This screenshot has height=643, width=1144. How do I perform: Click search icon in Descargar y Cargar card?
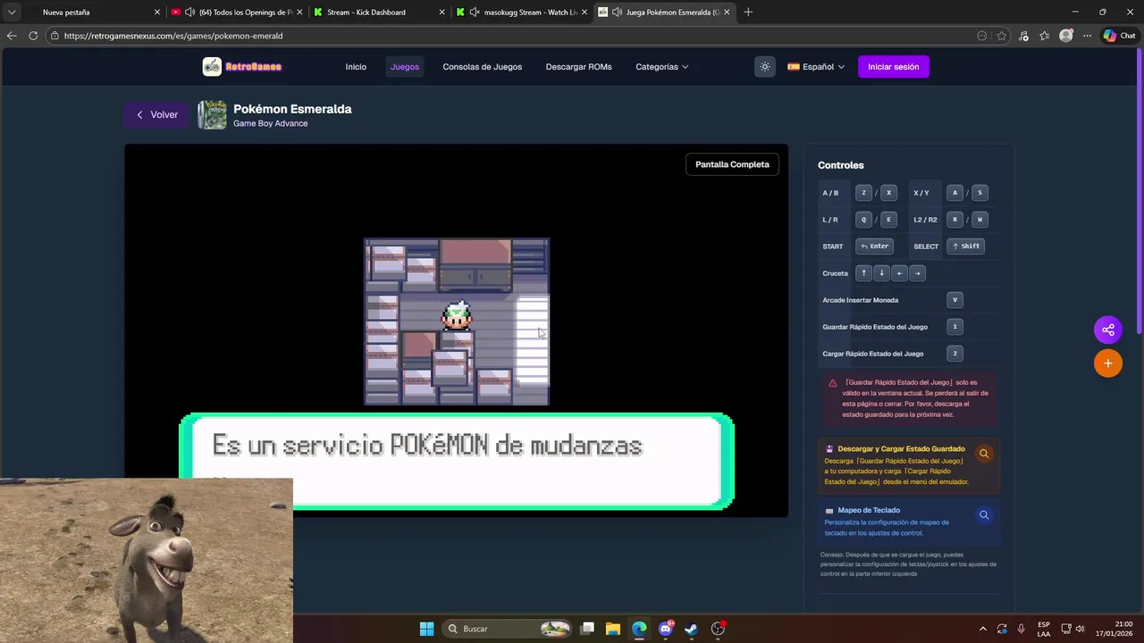click(x=984, y=454)
